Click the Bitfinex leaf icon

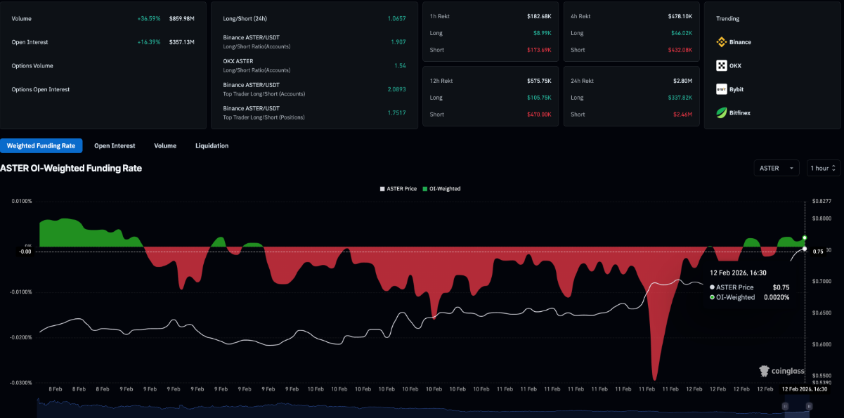click(x=722, y=112)
